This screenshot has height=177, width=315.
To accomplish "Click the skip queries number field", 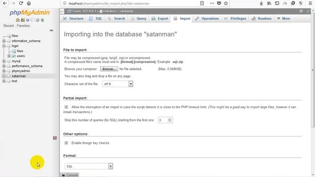I will (x=165, y=120).
